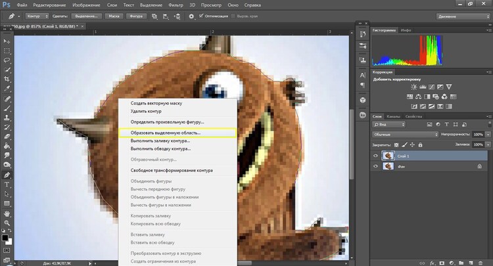Hide the Фон layer
Screen dimensions: 493x266
pos(375,166)
